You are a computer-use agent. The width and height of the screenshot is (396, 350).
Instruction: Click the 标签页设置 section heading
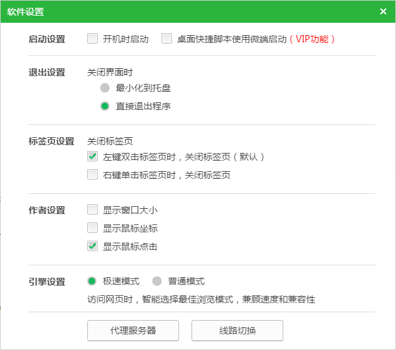[x=51, y=141]
